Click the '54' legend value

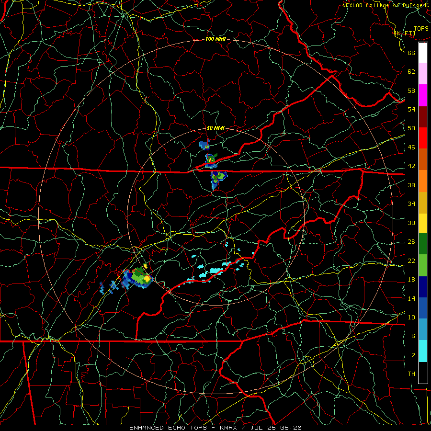click(x=411, y=109)
